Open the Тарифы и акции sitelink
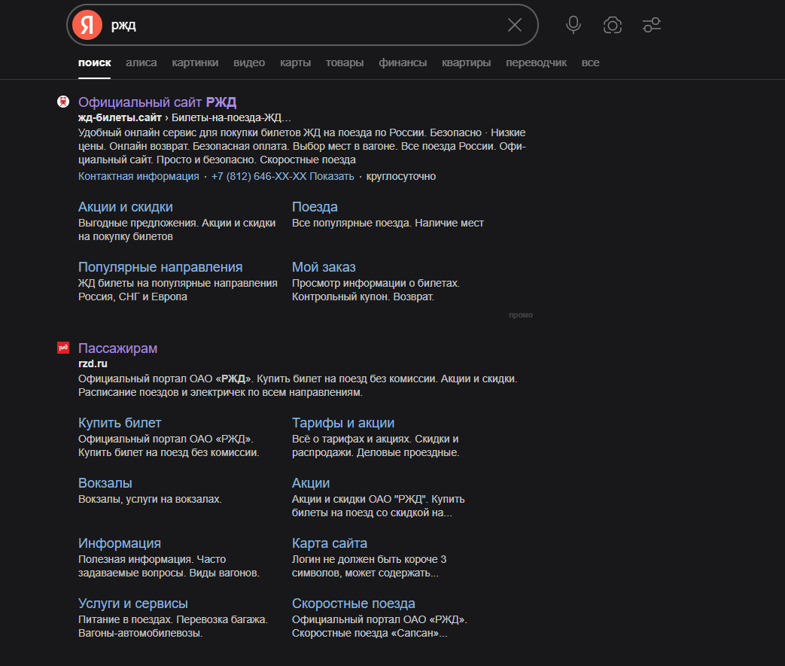The width and height of the screenshot is (785, 666). [x=342, y=423]
